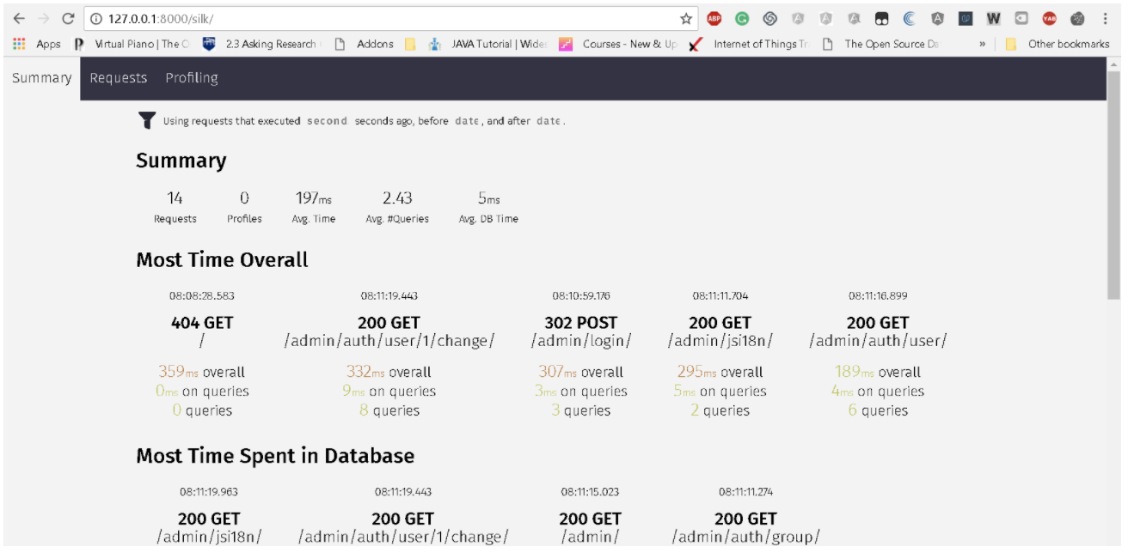
Task: Click the '359ms overall' value
Action: 202,372
